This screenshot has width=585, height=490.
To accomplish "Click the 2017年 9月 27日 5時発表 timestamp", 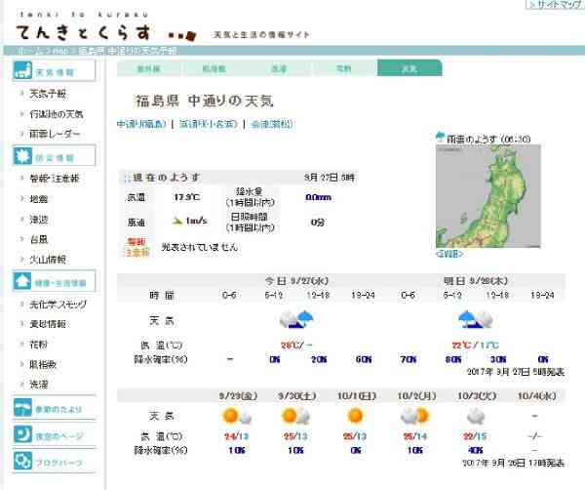I will (516, 372).
